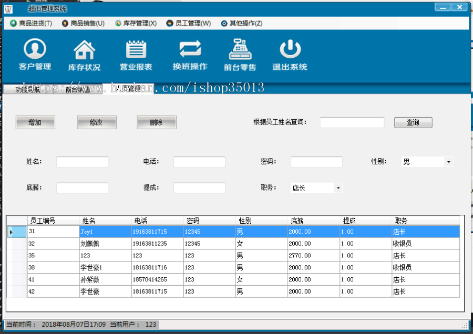Open 客户管理 (customer management) icon
Viewport: 473px width, 334px height.
34,54
